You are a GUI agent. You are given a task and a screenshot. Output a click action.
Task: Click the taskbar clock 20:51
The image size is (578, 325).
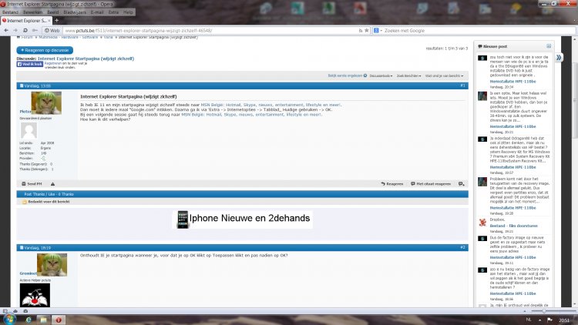(564, 320)
